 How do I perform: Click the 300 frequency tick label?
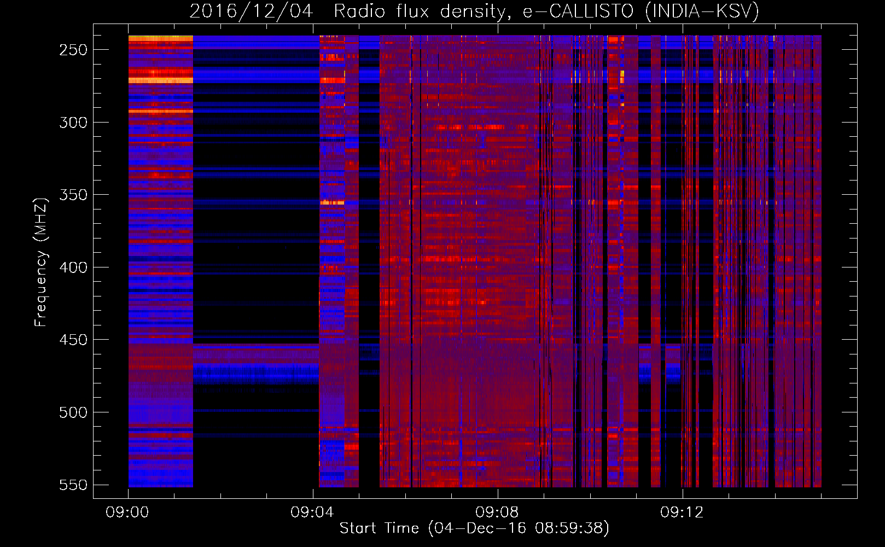coord(73,123)
